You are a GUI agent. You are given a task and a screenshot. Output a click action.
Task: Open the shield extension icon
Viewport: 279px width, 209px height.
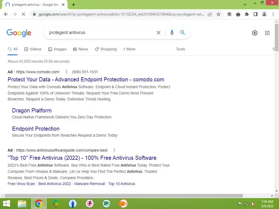click(x=229, y=14)
